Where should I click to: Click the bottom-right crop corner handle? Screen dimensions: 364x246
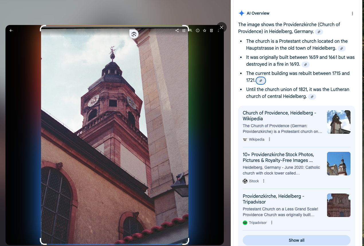tap(186, 242)
